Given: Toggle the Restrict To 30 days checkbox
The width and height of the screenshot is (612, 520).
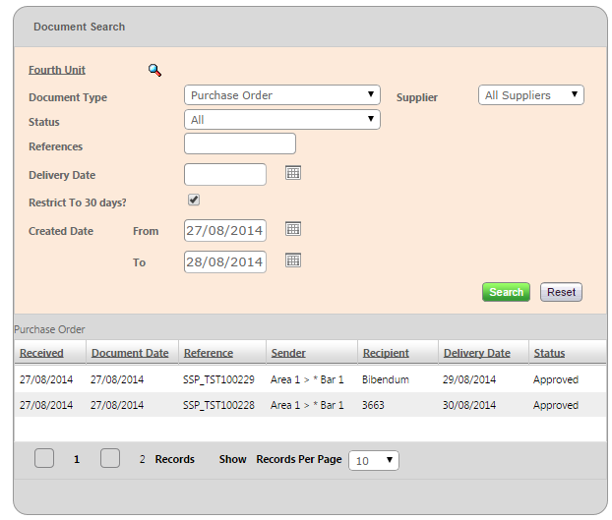Looking at the screenshot, I should click(194, 200).
